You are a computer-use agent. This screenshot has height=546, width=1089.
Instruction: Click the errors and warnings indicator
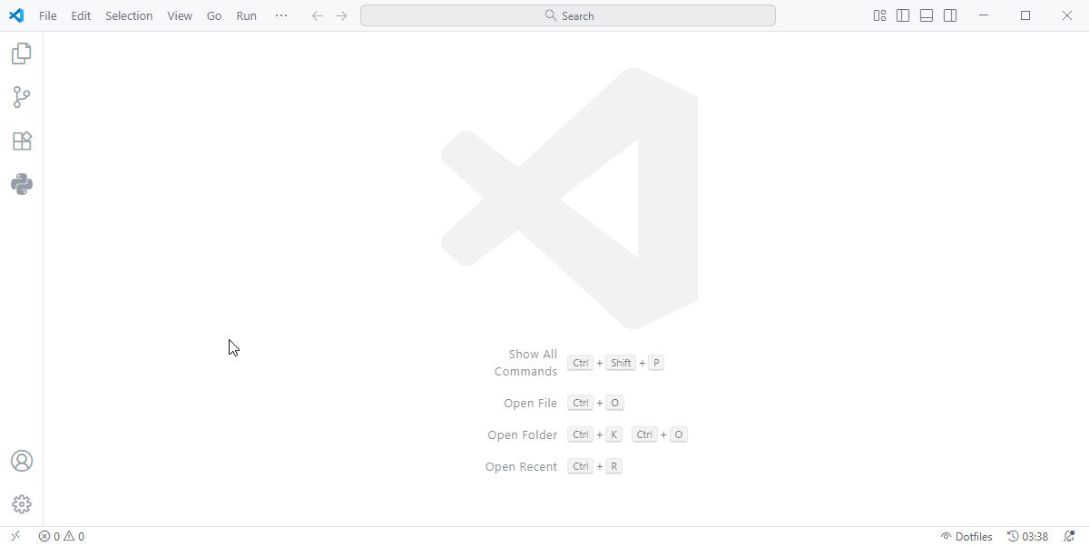point(60,536)
